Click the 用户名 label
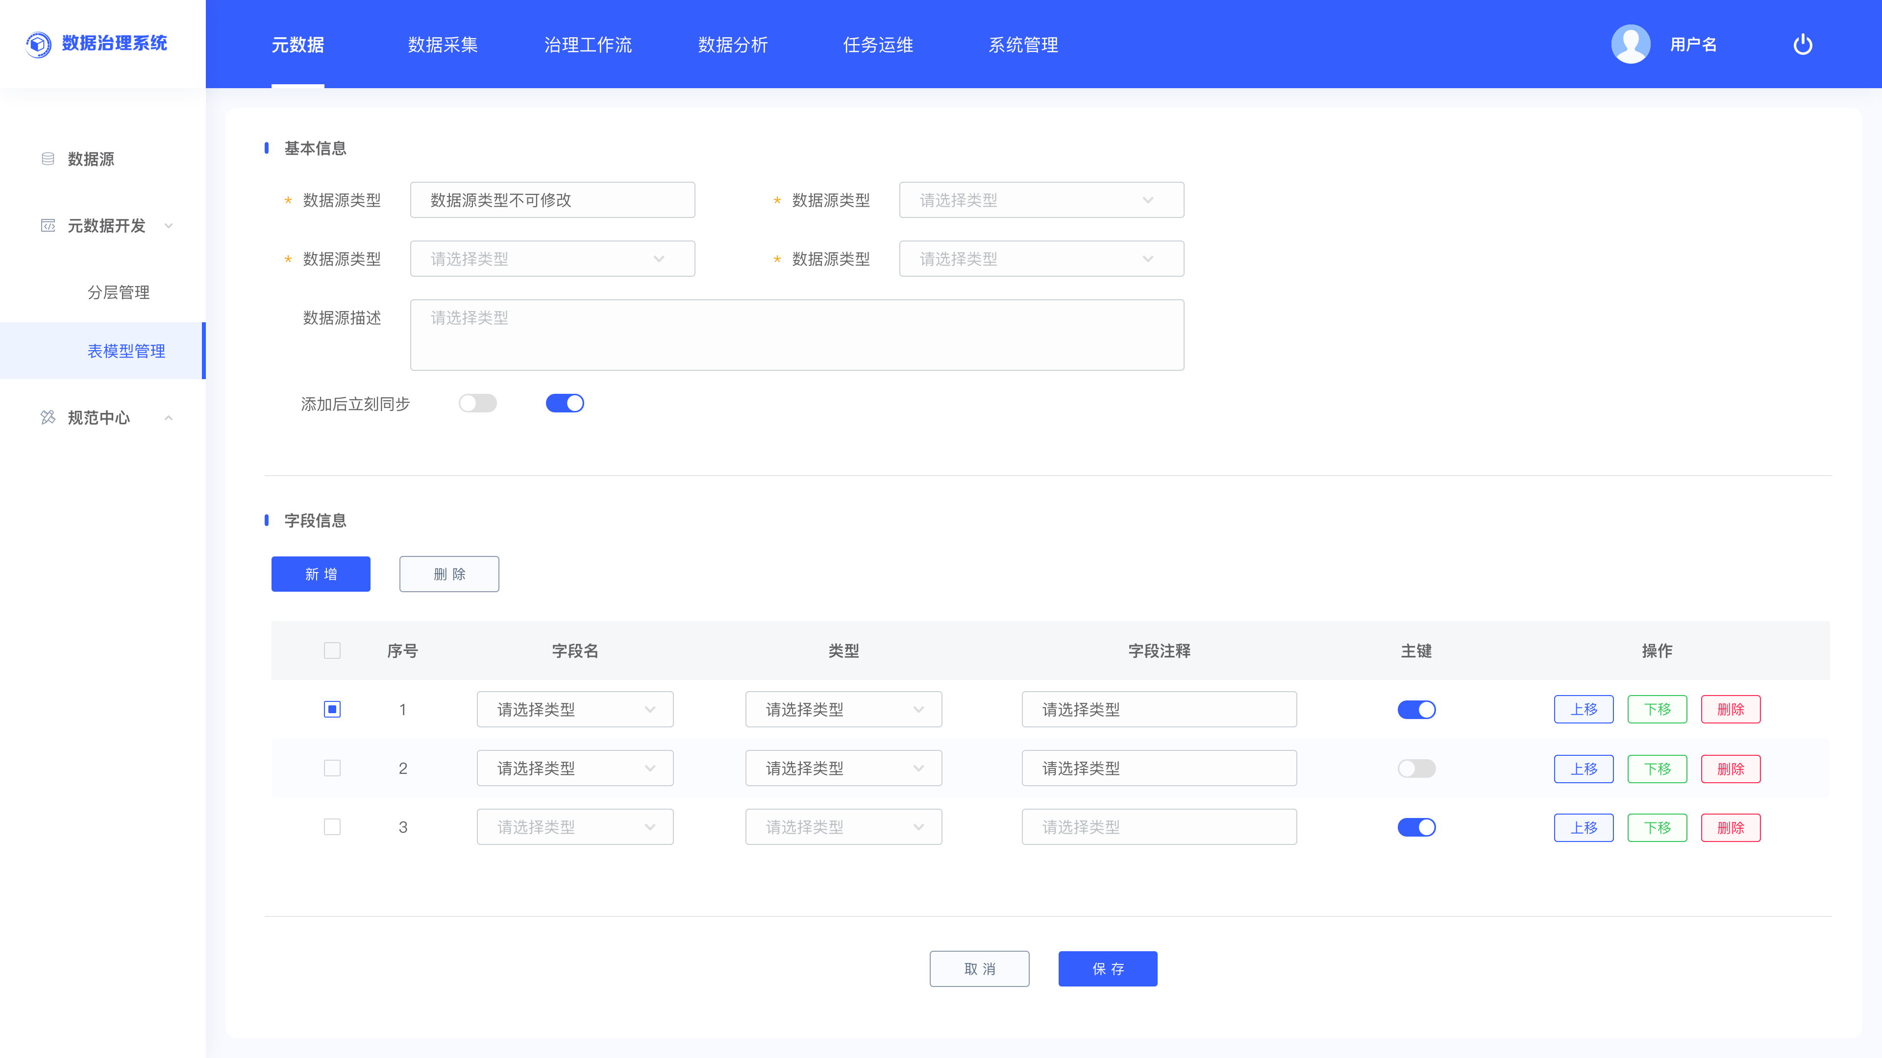Viewport: 1882px width, 1058px height. point(1693,45)
